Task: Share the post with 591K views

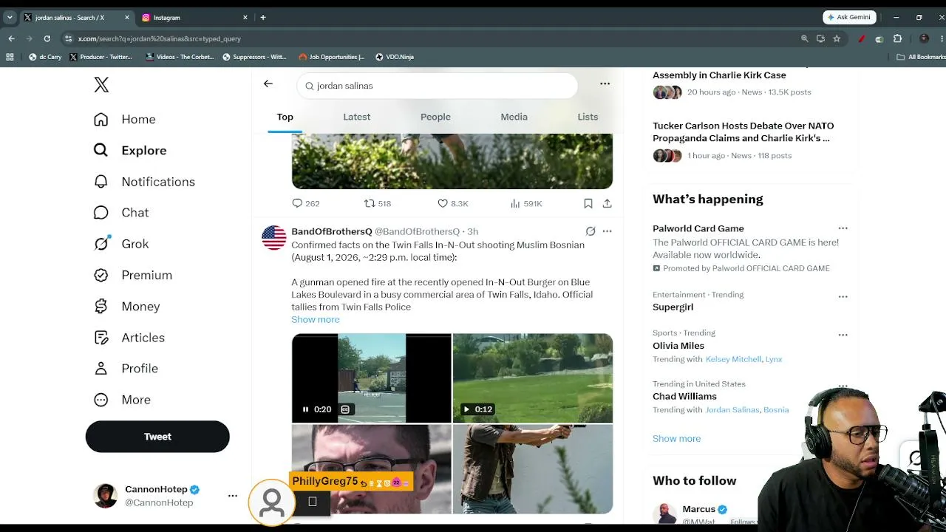Action: coord(607,203)
